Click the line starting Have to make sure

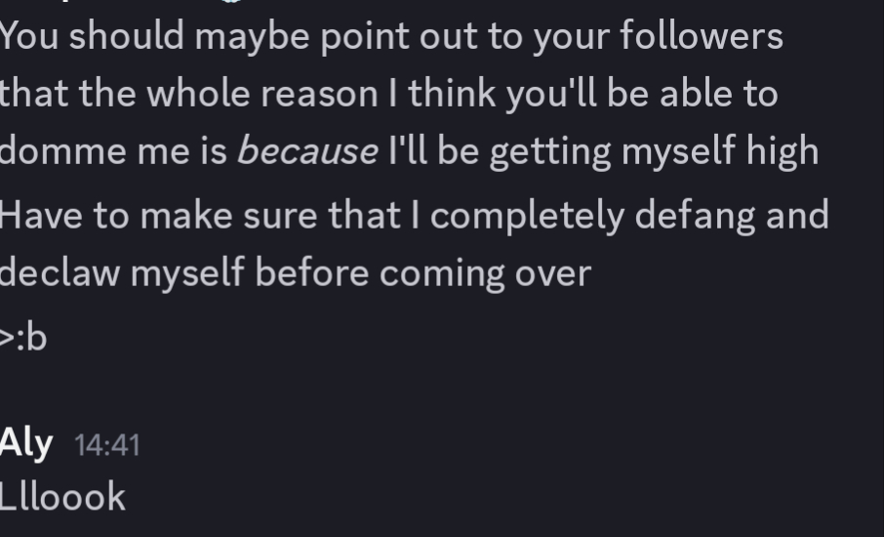pyautogui.click(x=414, y=215)
